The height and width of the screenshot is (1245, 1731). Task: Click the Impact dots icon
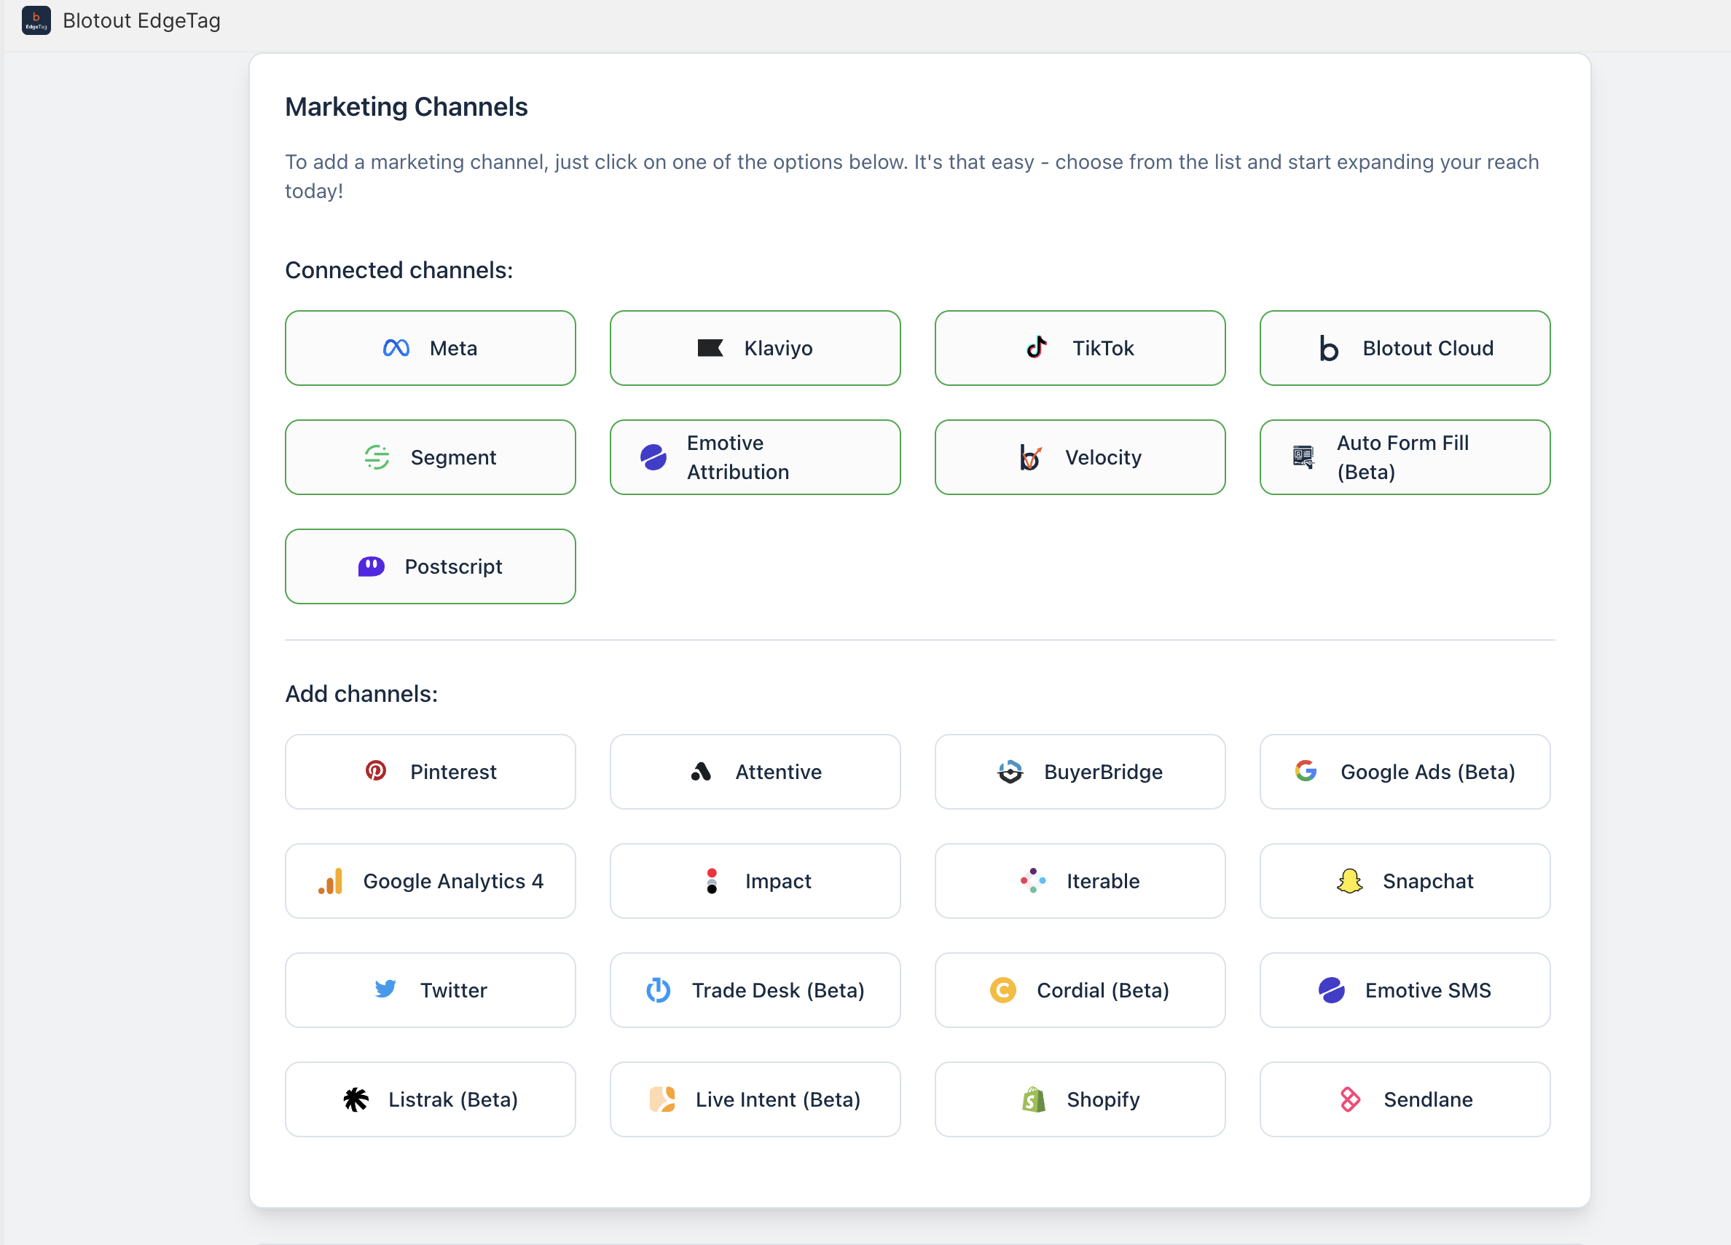click(x=711, y=881)
